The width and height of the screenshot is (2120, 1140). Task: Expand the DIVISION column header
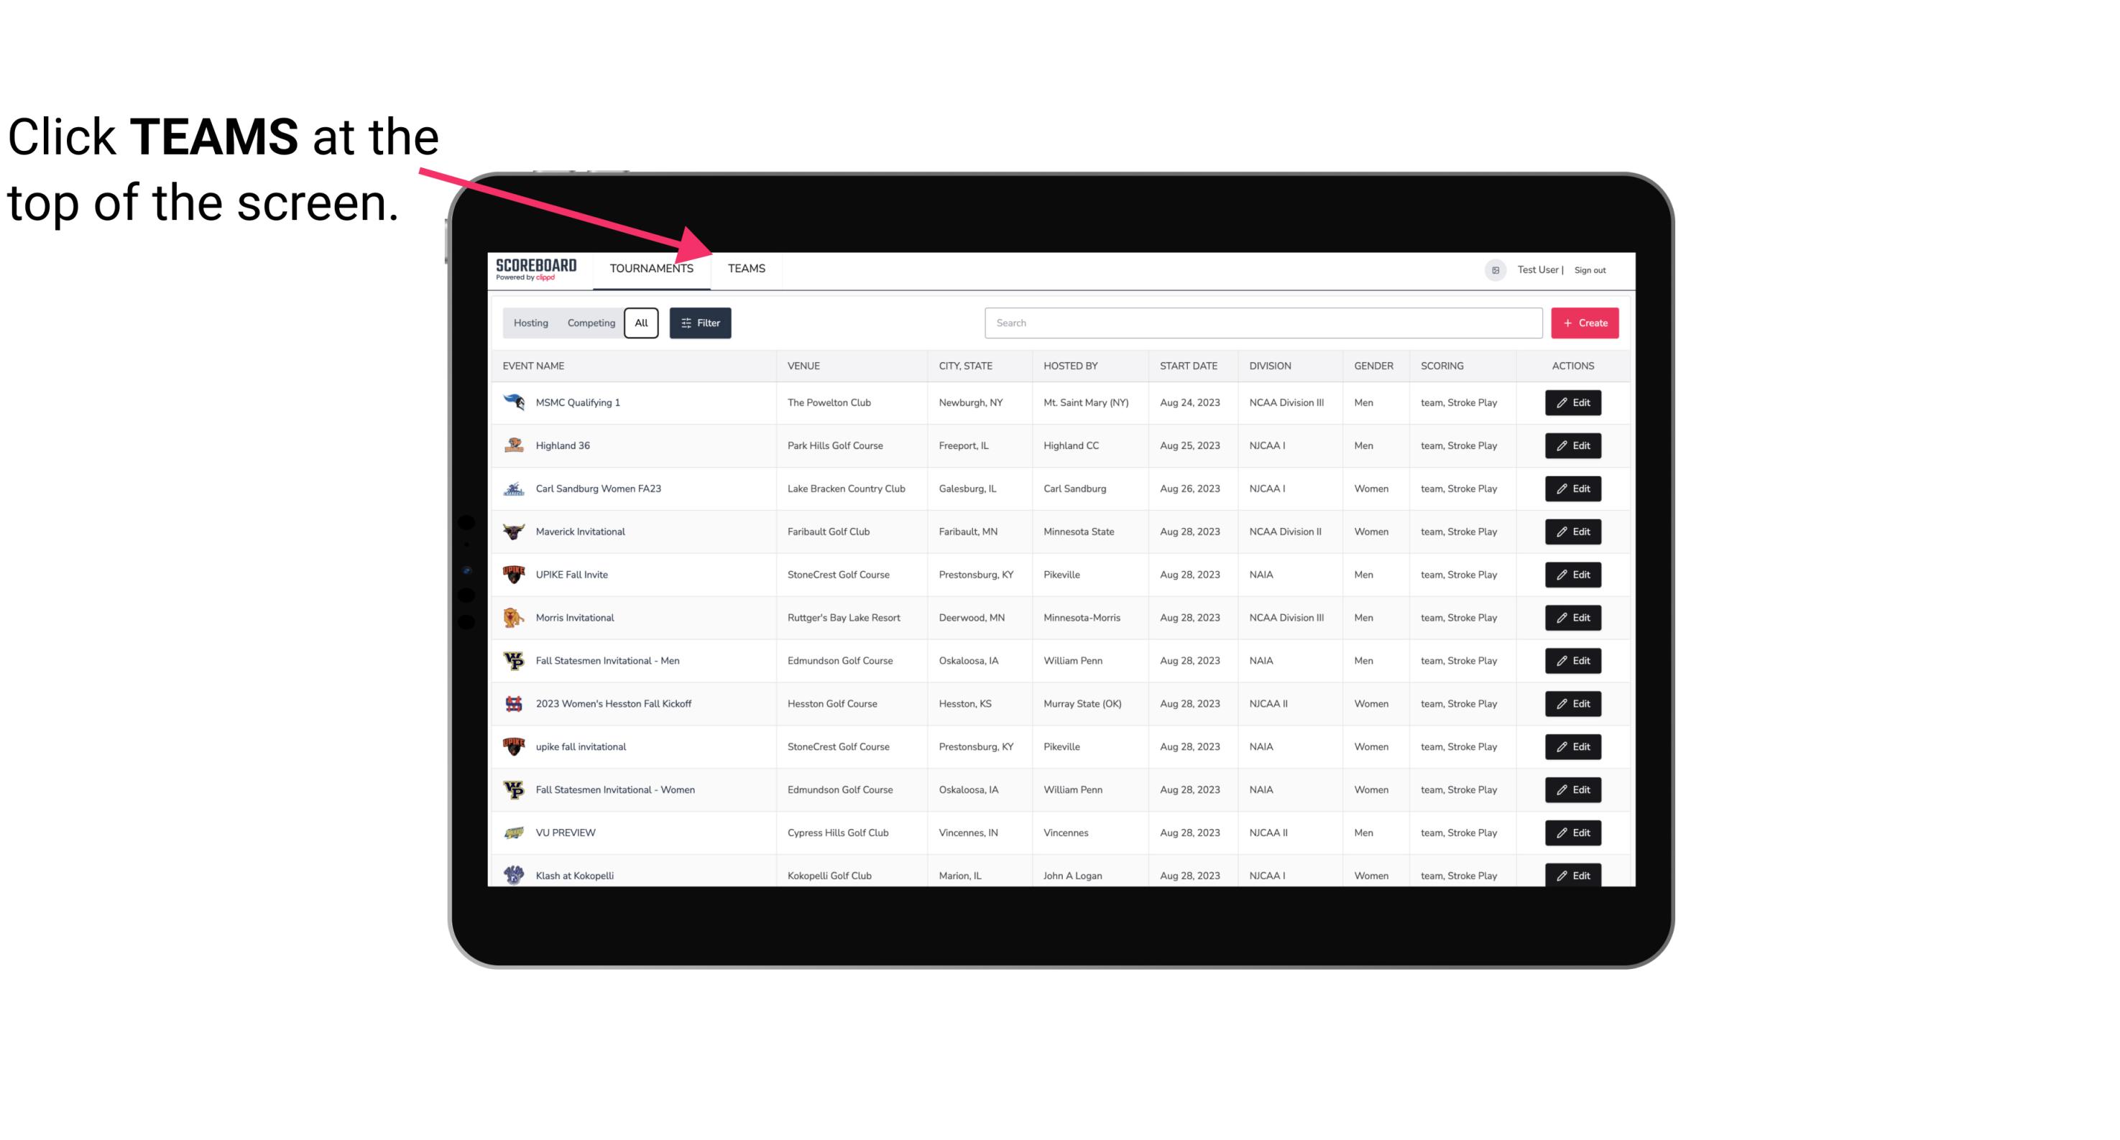pyautogui.click(x=1272, y=365)
